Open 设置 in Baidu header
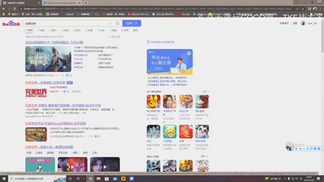This screenshot has height=182, width=324. 295,23
